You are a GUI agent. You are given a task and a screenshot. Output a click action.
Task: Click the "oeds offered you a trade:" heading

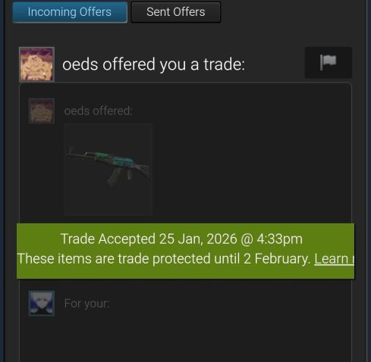154,64
